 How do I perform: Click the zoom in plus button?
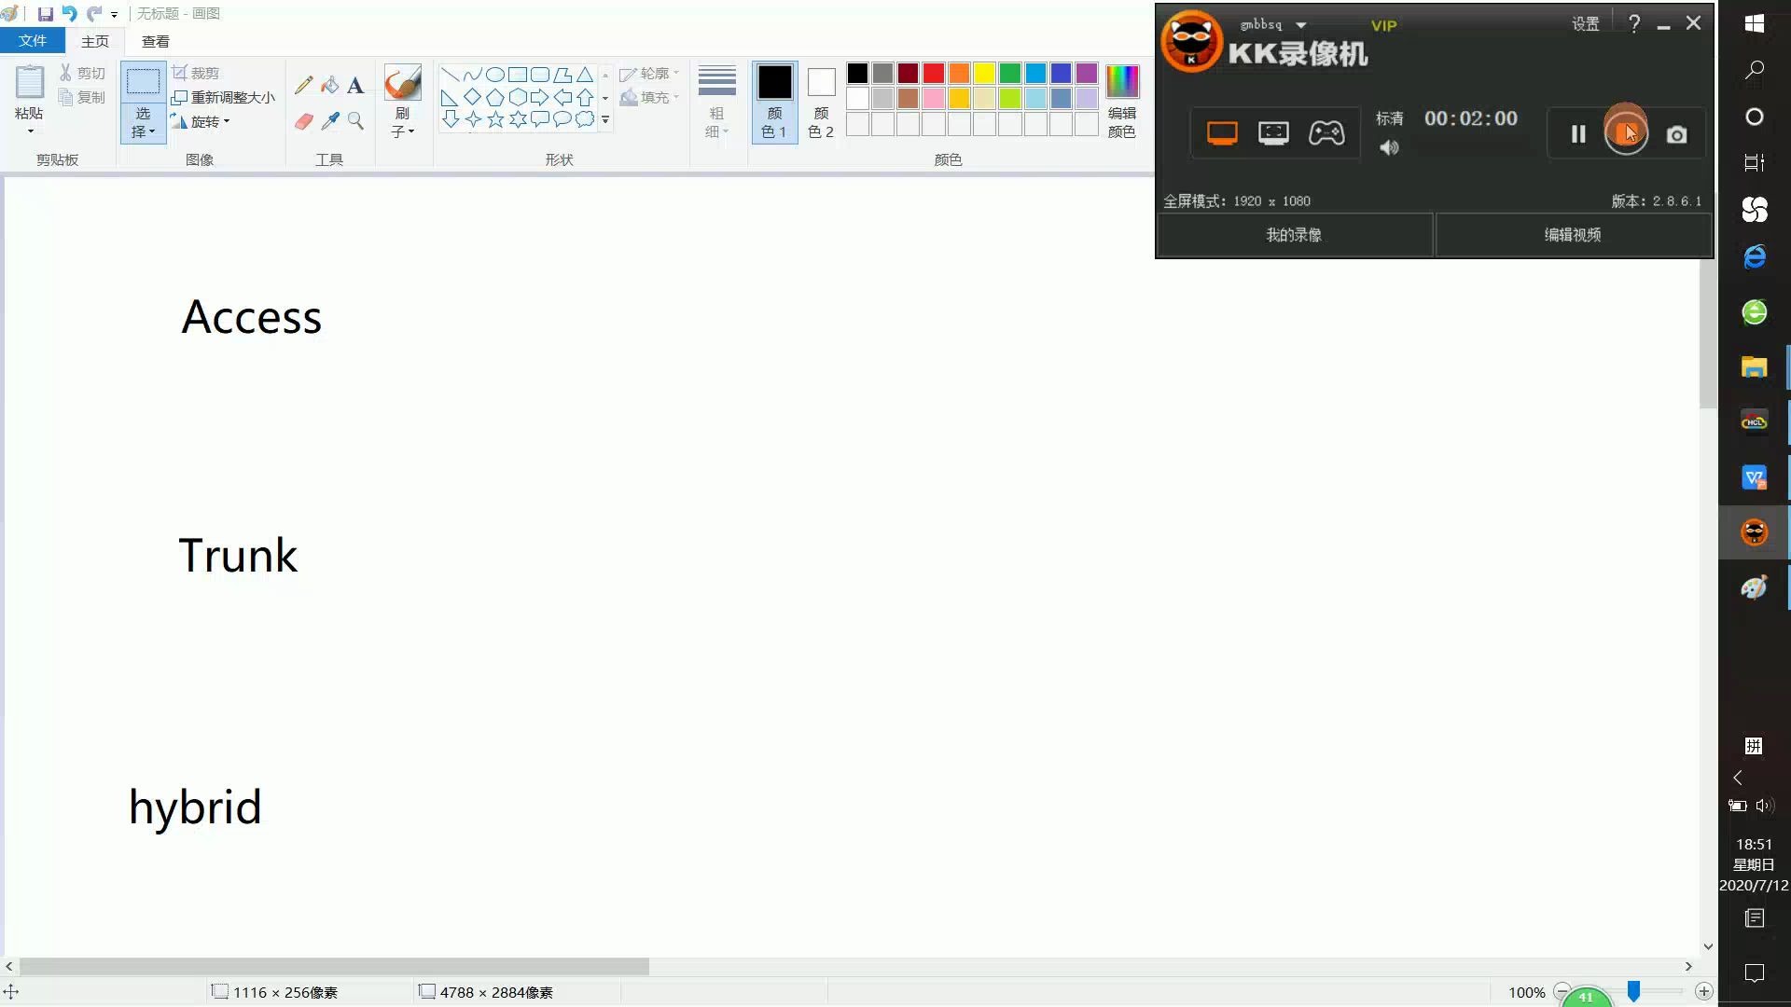(x=1703, y=991)
